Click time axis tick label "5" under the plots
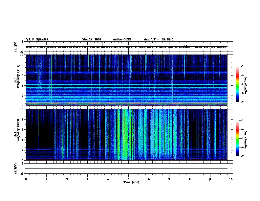This screenshot has width=260, height=201. [128, 179]
